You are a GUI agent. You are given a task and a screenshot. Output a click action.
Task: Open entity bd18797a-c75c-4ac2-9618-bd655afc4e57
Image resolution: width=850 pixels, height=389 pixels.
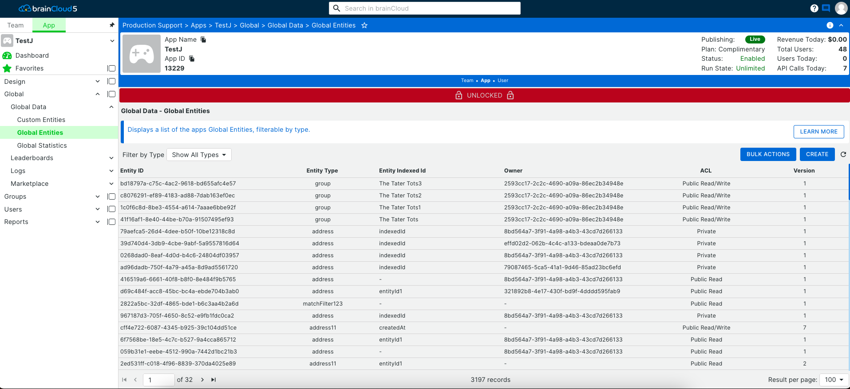coord(178,184)
